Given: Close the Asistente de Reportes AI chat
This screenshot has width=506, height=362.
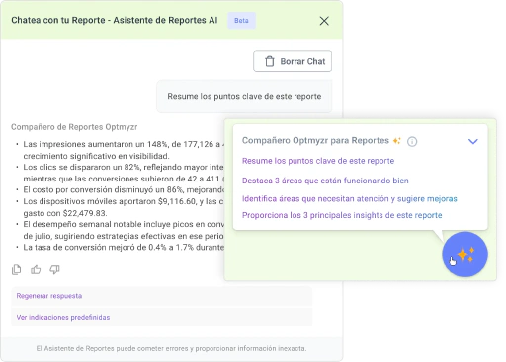Looking at the screenshot, I should [x=324, y=21].
